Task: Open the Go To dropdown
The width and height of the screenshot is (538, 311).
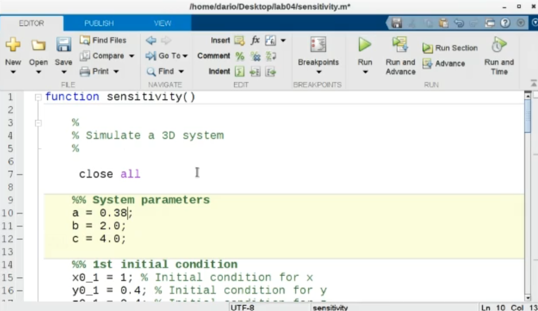Action: click(x=185, y=56)
